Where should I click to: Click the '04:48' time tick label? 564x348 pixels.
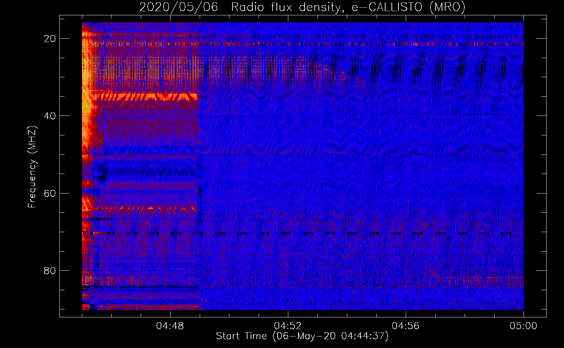(170, 326)
